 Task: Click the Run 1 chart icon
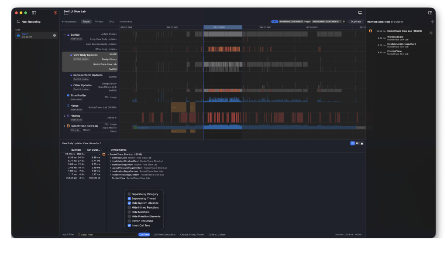click(18, 36)
